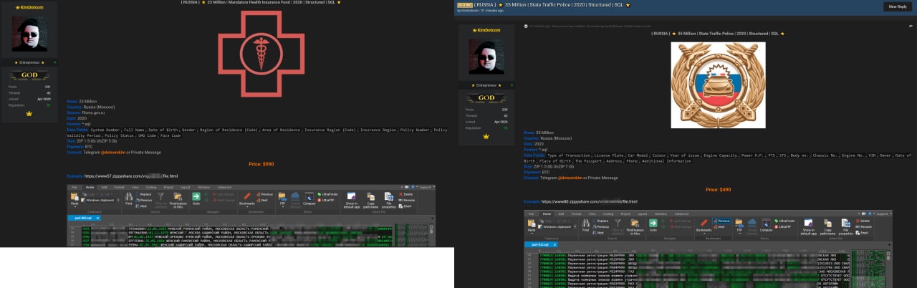Open the Advanced ribbon tab in left editor
Image resolution: width=917 pixels, height=288 pixels.
click(x=224, y=187)
